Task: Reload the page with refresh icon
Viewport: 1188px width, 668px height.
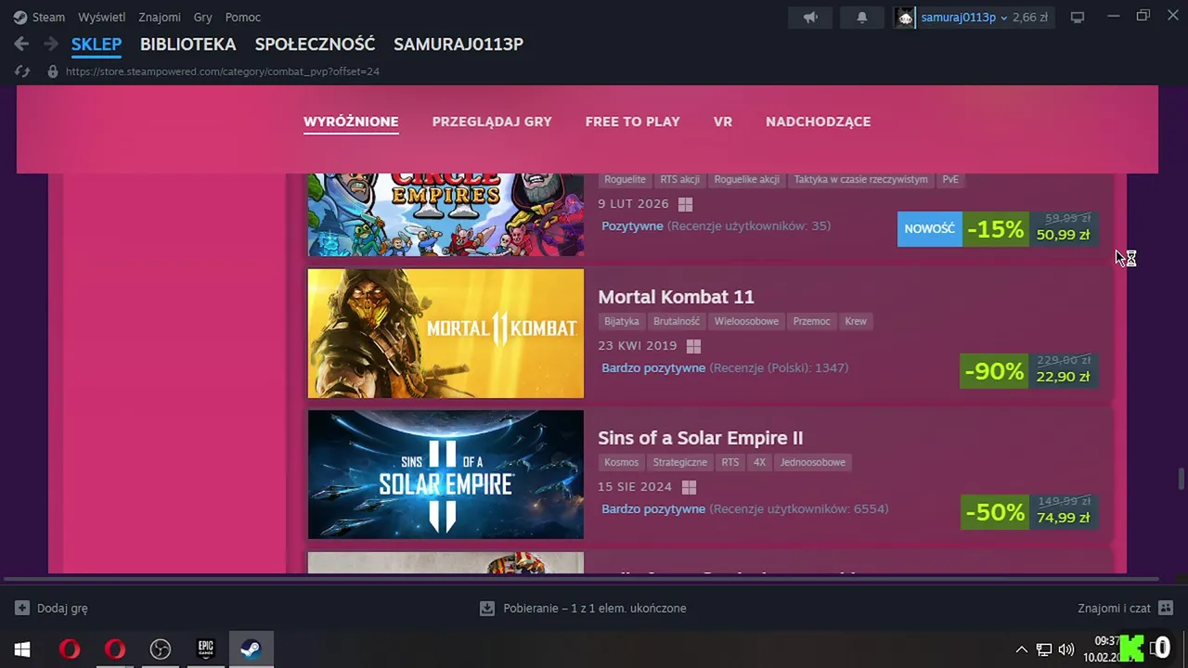Action: tap(23, 71)
